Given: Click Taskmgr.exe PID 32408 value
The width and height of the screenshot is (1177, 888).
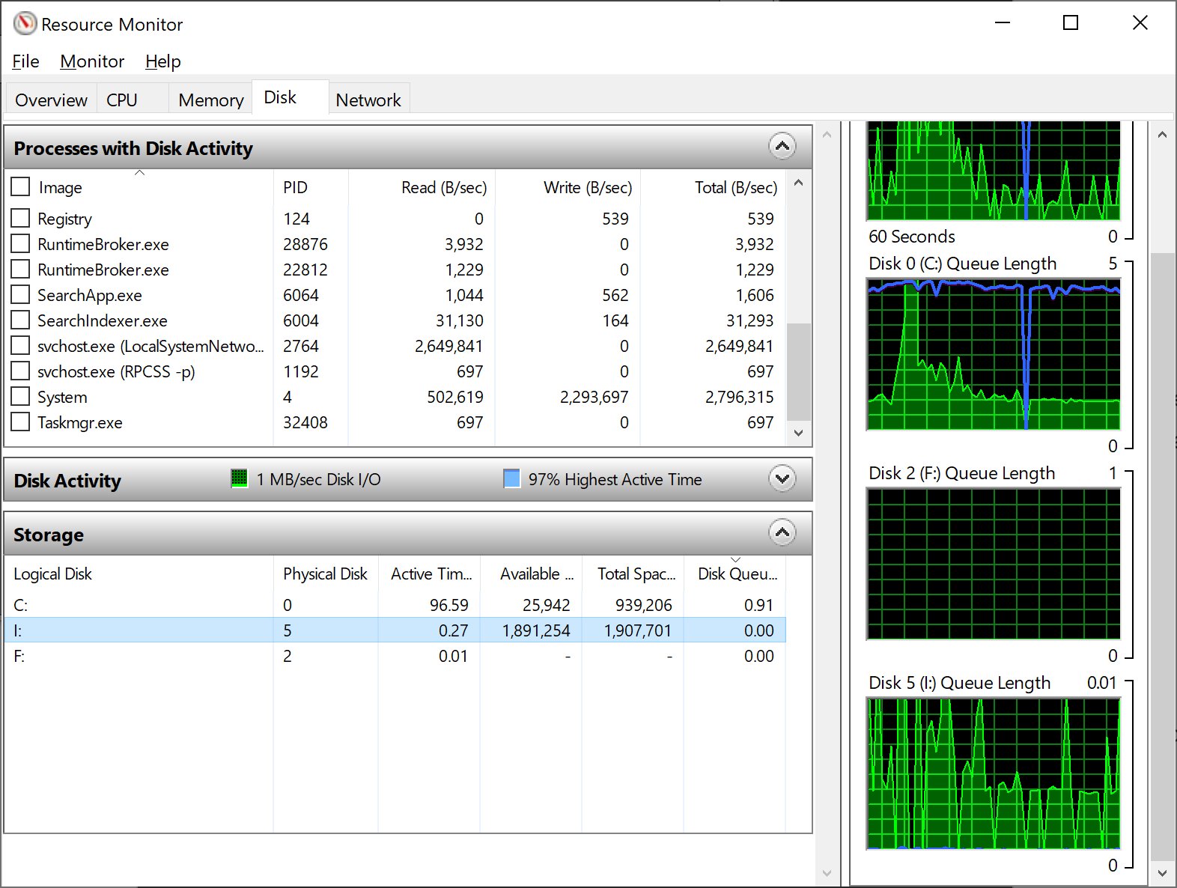Looking at the screenshot, I should pos(305,422).
